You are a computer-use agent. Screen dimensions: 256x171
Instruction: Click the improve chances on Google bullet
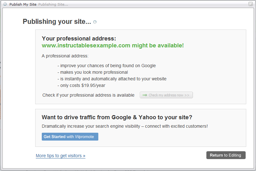[x=107, y=66]
